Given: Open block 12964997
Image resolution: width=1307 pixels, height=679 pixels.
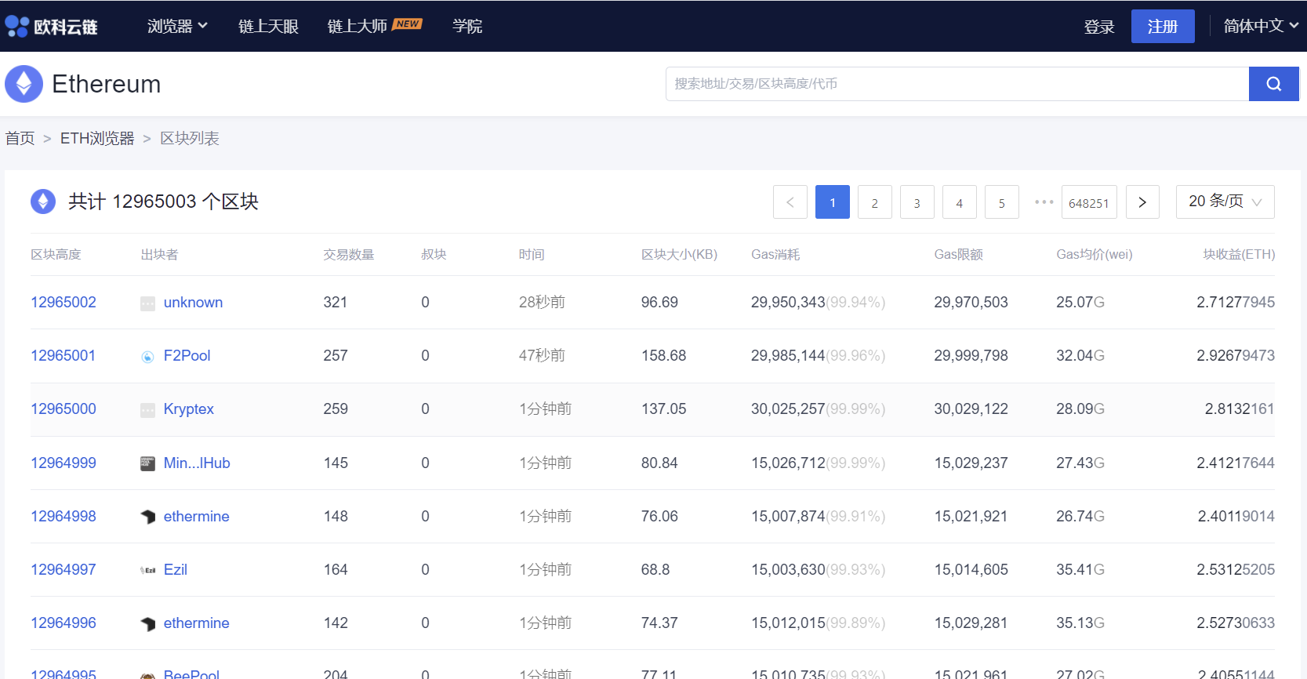Looking at the screenshot, I should click(x=64, y=569).
